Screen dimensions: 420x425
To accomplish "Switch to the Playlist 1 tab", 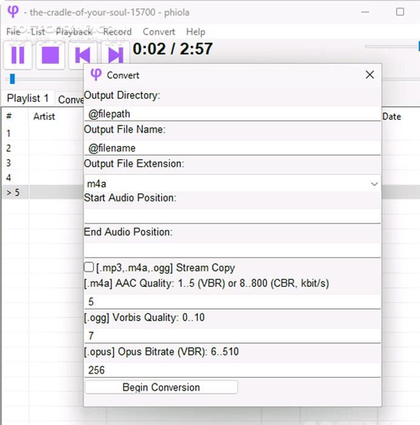I will [28, 98].
